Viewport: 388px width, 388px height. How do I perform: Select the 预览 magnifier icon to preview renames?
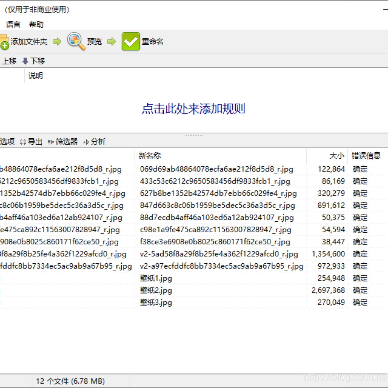tap(74, 41)
